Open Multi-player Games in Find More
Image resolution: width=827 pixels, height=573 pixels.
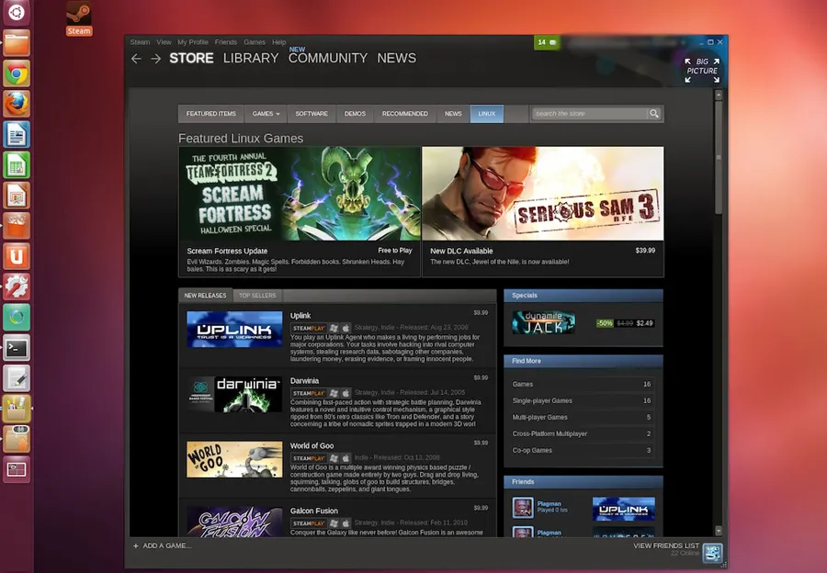pos(582,417)
